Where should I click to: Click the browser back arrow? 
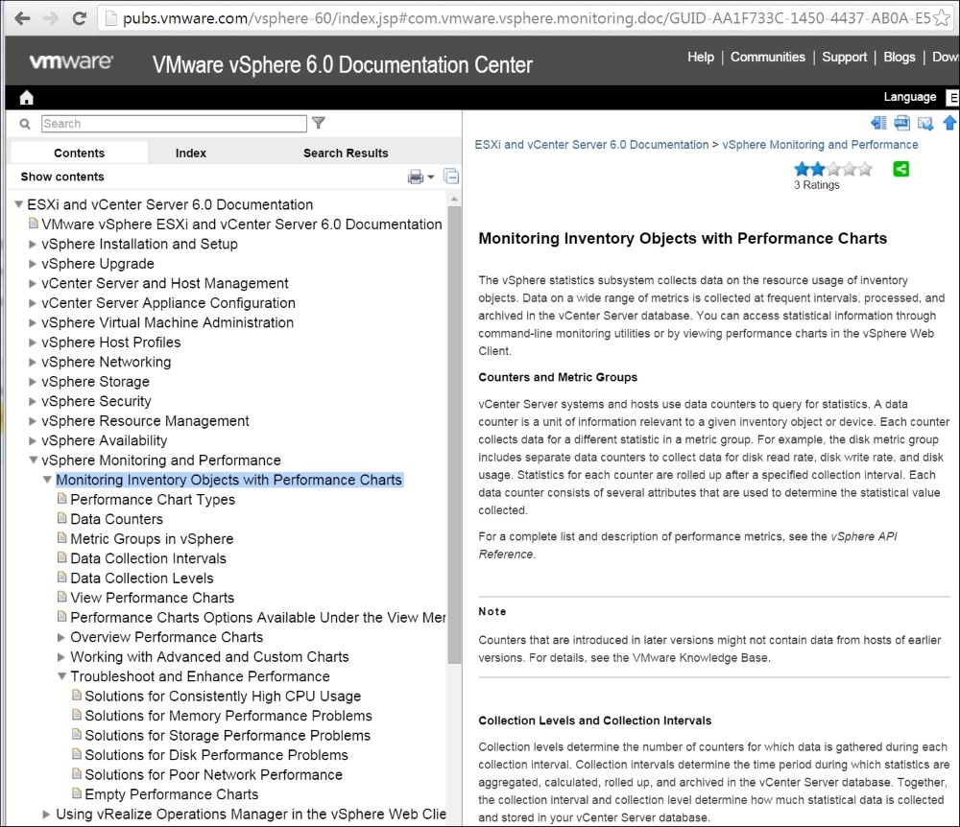coord(23,18)
